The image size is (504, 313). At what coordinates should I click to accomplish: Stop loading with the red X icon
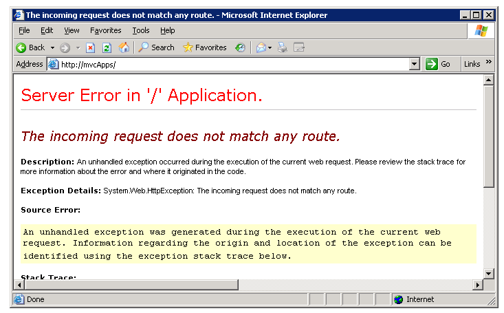click(x=90, y=48)
